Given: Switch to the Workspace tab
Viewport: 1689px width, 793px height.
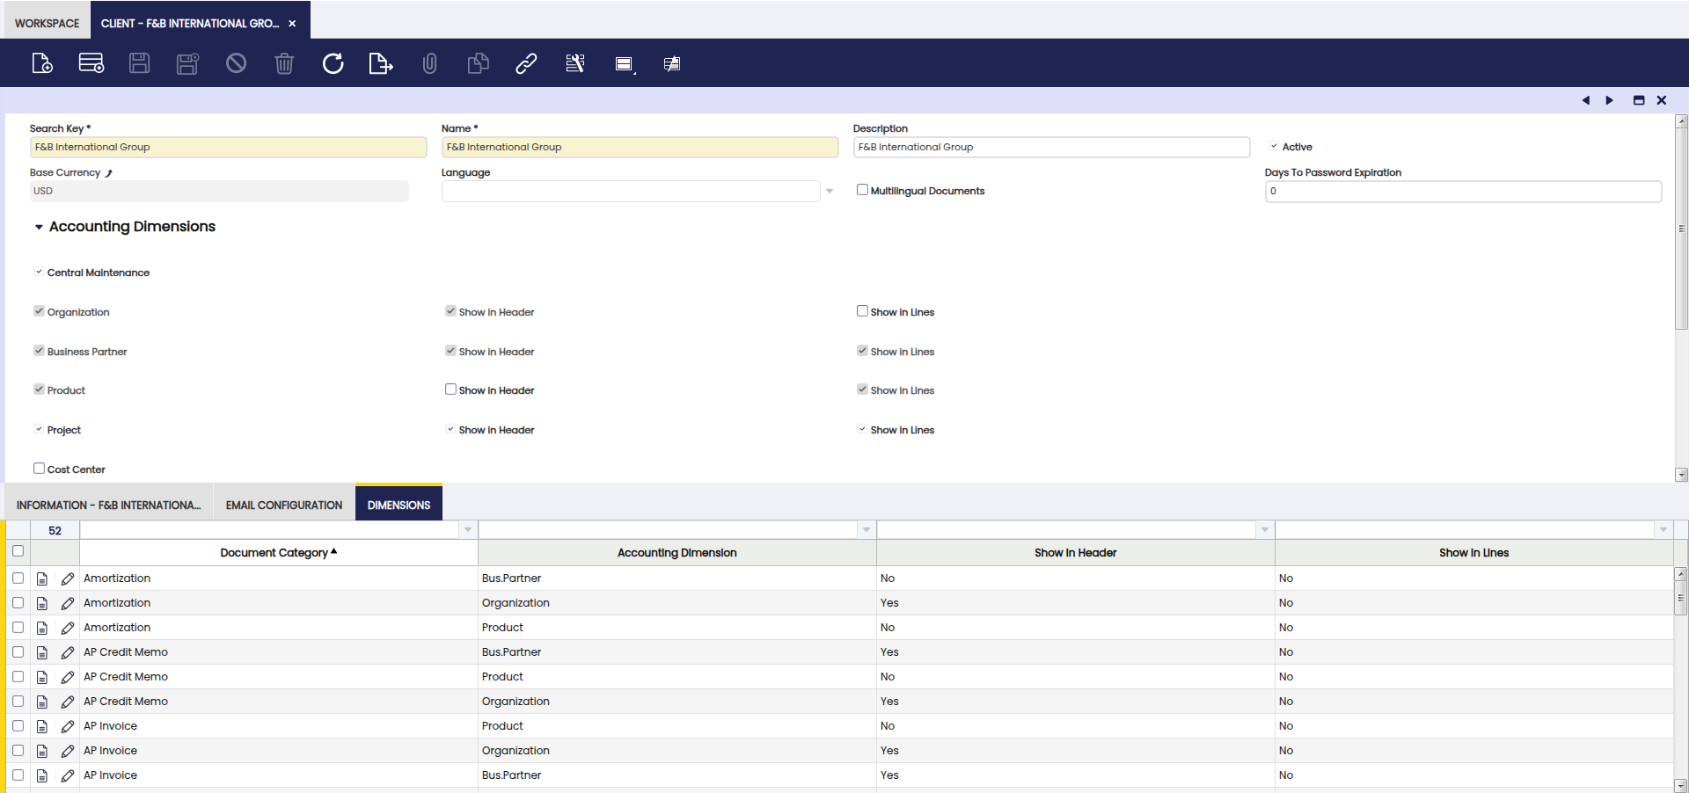Looking at the screenshot, I should point(47,23).
